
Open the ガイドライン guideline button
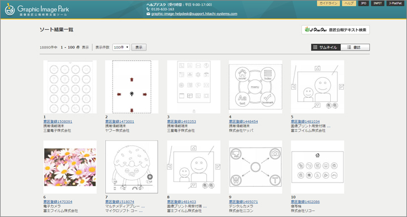pyautogui.click(x=328, y=3)
